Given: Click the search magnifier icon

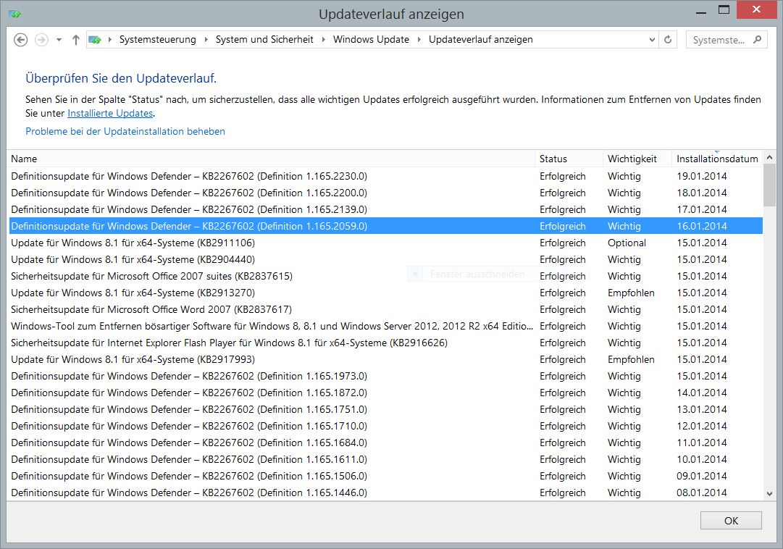Looking at the screenshot, I should coord(757,39).
